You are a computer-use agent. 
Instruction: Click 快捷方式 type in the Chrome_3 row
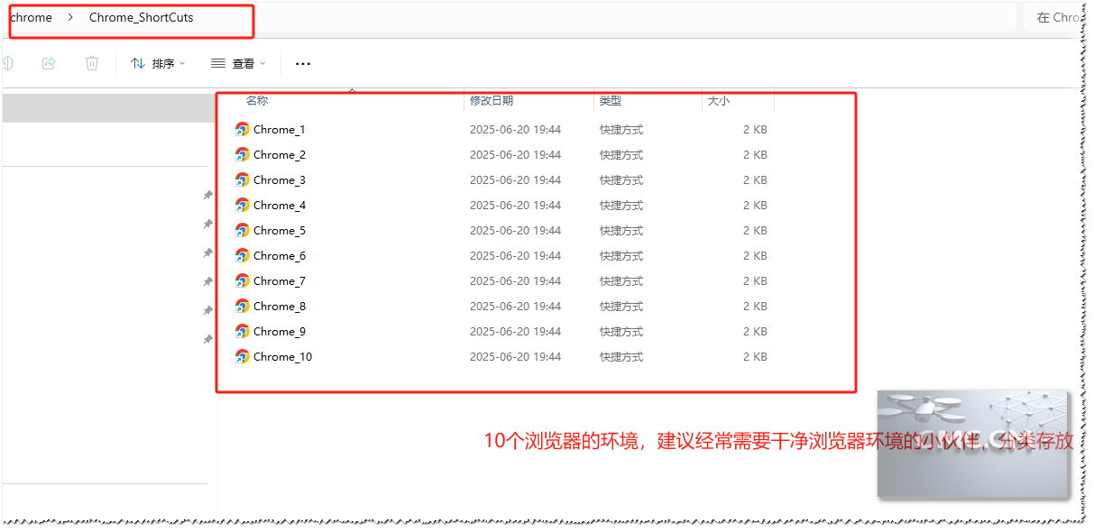[621, 179]
